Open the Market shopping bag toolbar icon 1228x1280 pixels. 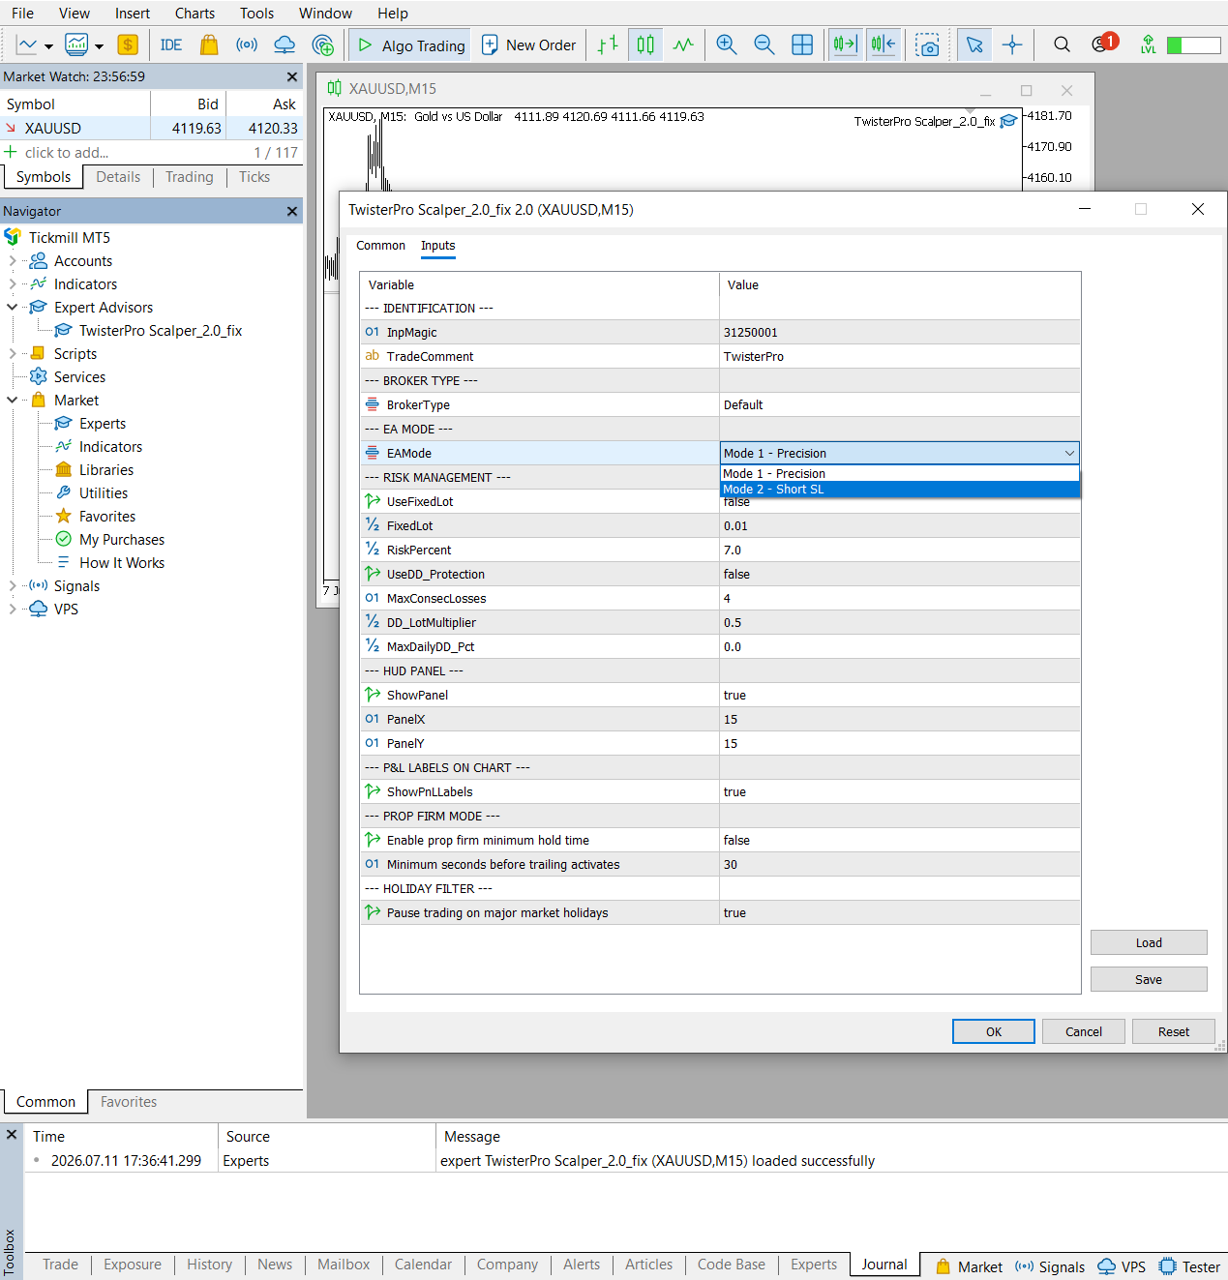click(x=208, y=45)
